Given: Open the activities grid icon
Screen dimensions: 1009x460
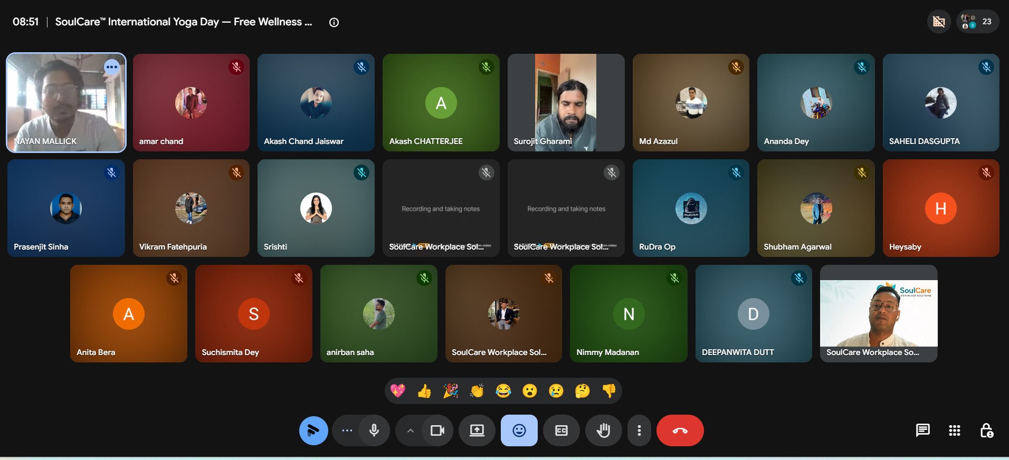Looking at the screenshot, I should (954, 430).
